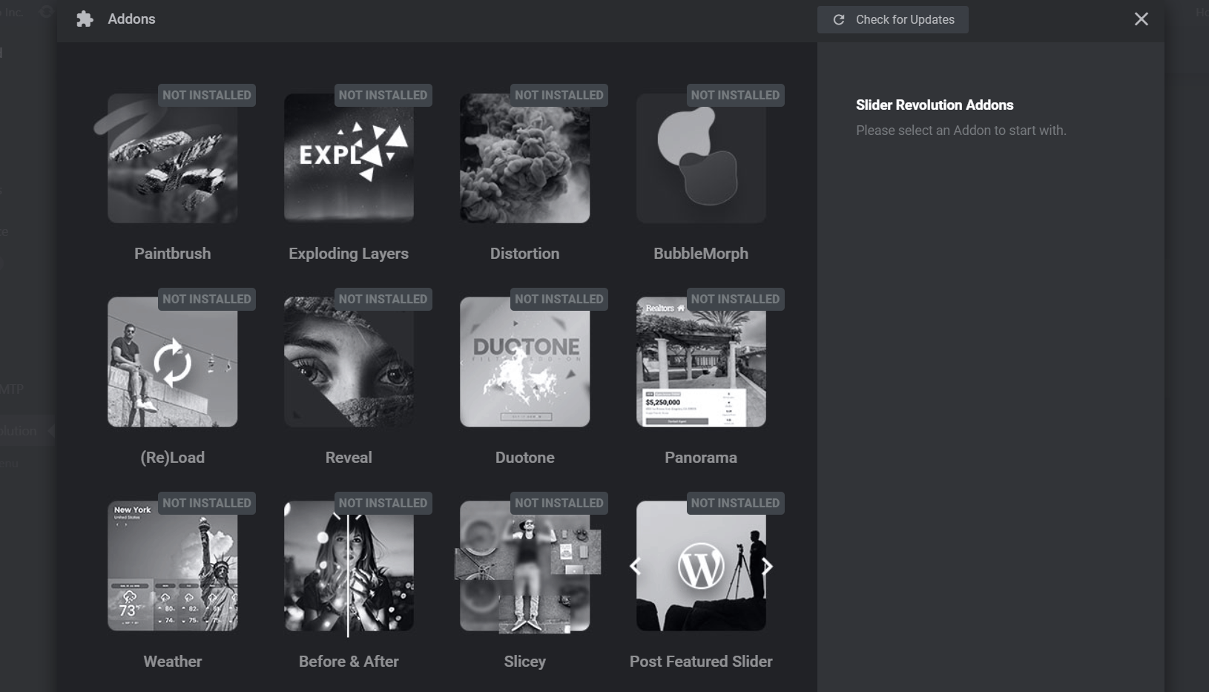Click the Weather addon title
The height and width of the screenshot is (692, 1209).
(172, 662)
